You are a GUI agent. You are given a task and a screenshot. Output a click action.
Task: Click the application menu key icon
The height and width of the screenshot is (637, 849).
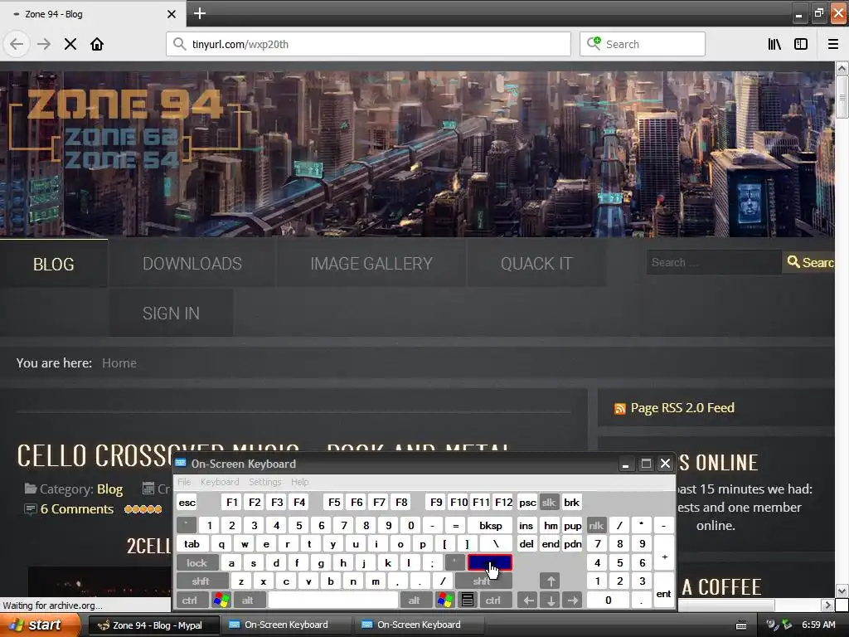pyautogui.click(x=468, y=601)
